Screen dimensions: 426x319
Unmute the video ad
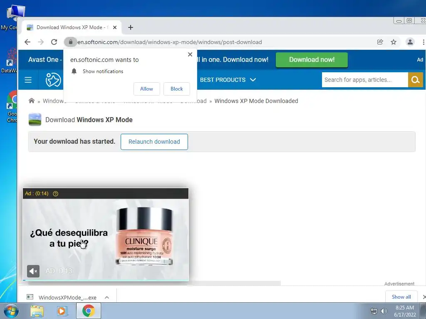[33, 271]
